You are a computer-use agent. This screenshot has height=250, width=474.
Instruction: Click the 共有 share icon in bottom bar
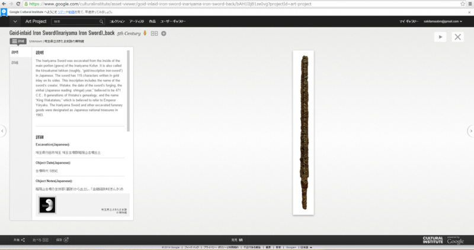(23, 240)
